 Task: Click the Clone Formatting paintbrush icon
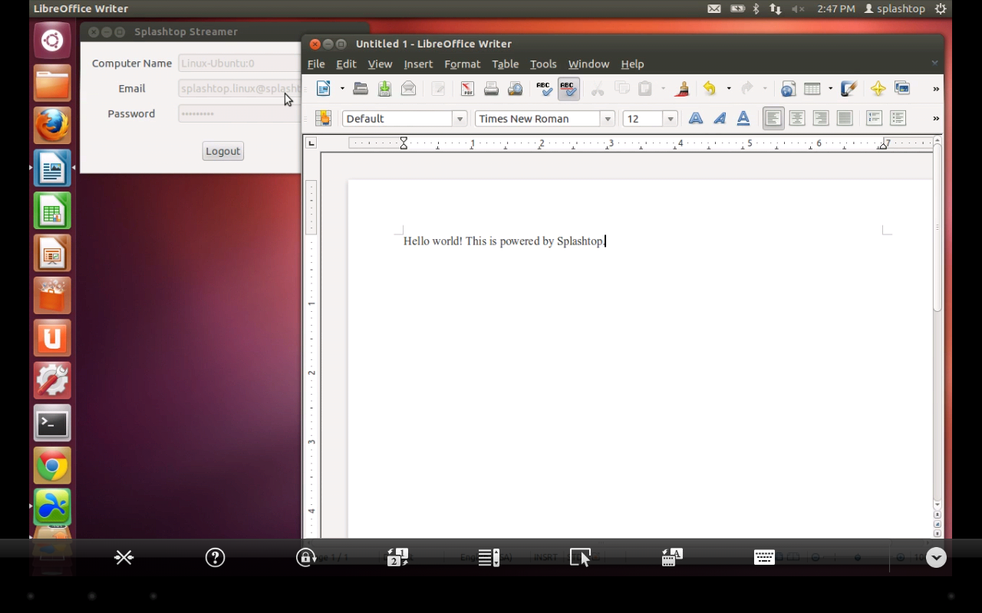pyautogui.click(x=681, y=89)
